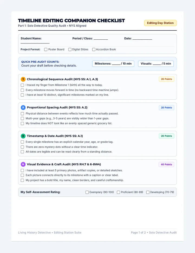Click the blue number 2 section badge
This screenshot has width=195, height=253.
click(23, 107)
